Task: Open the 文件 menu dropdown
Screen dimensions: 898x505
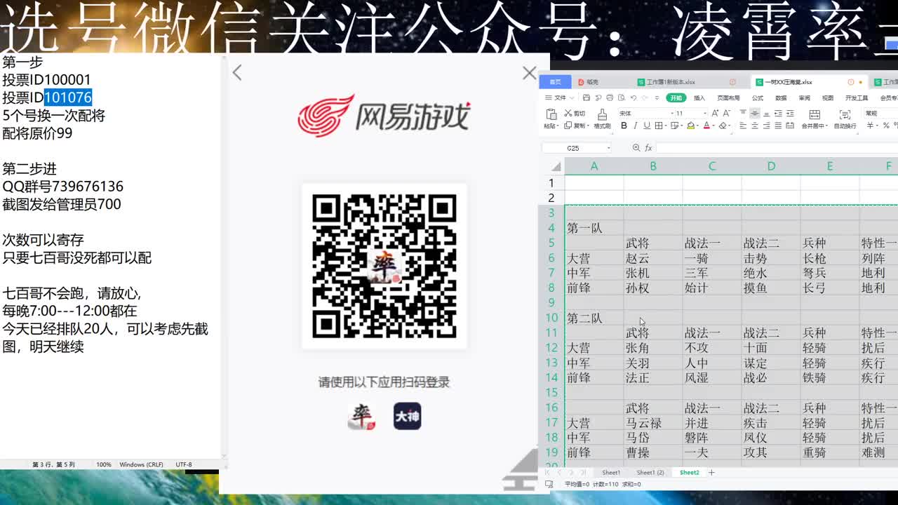Action: click(560, 98)
